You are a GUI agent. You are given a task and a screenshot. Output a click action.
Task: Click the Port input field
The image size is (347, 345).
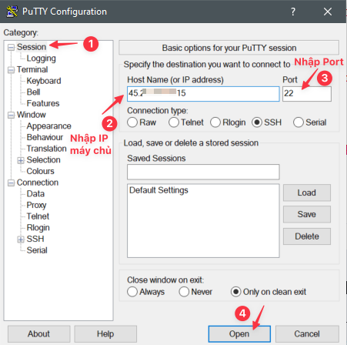307,94
